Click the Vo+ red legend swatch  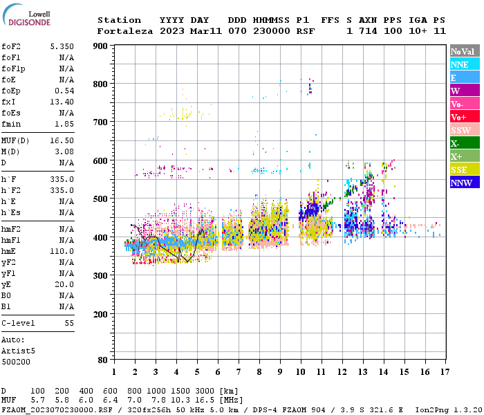(x=465, y=117)
